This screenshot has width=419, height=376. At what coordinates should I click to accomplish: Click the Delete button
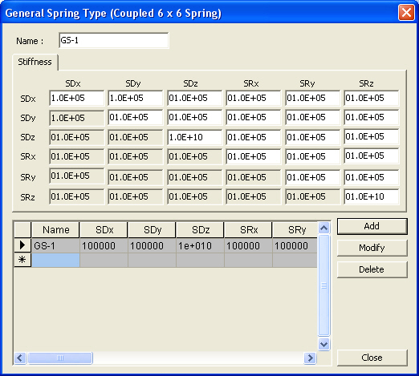click(x=372, y=269)
